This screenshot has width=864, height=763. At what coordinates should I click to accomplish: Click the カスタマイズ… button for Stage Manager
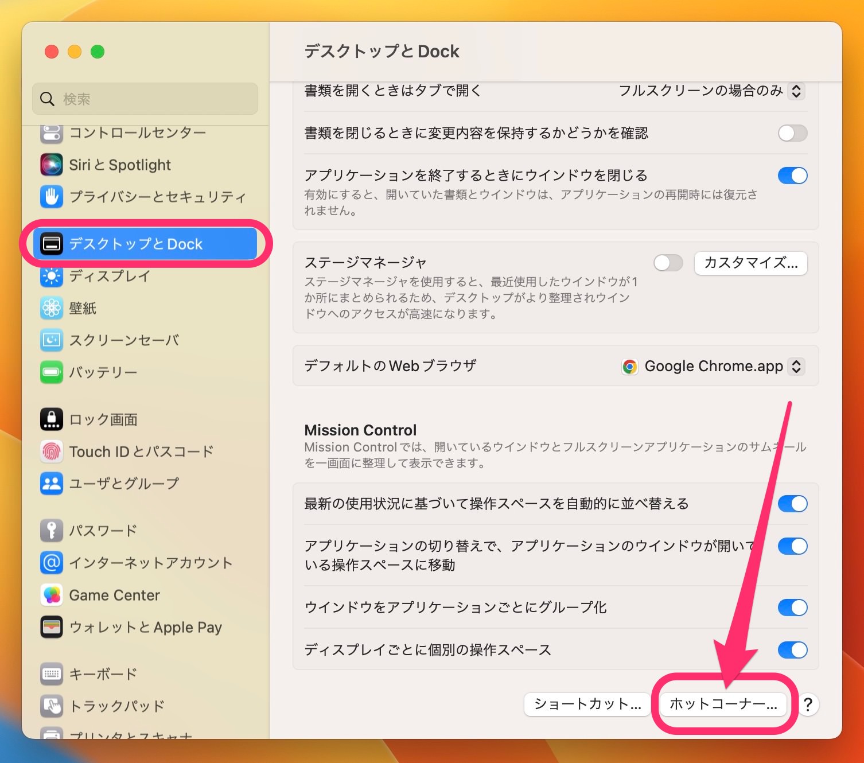point(750,263)
